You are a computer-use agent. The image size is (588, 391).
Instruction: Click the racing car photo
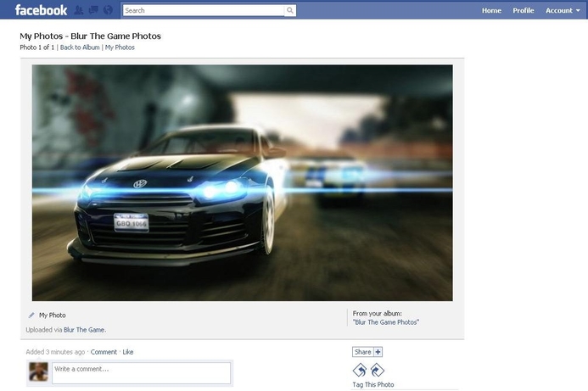pos(243,183)
